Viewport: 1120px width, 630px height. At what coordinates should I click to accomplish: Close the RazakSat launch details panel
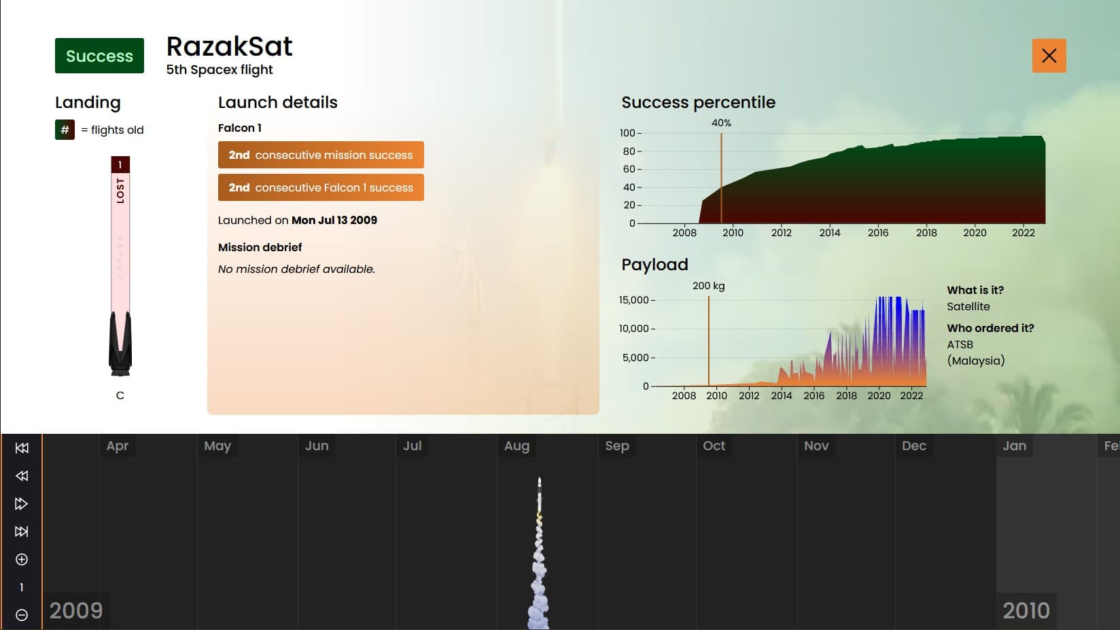tap(1049, 56)
